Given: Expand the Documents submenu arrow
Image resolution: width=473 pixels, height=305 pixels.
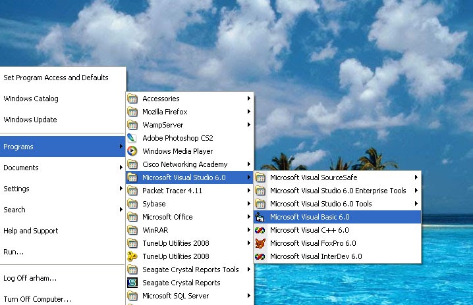Looking at the screenshot, I should tap(121, 167).
